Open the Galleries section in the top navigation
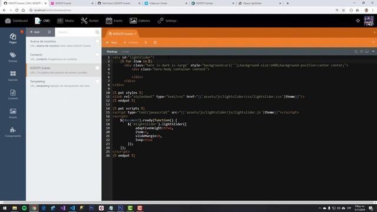377x212 pixels. (140, 21)
